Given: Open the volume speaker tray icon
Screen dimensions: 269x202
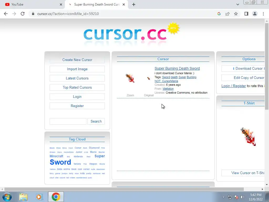Looking at the screenshot, I should point(242,197).
